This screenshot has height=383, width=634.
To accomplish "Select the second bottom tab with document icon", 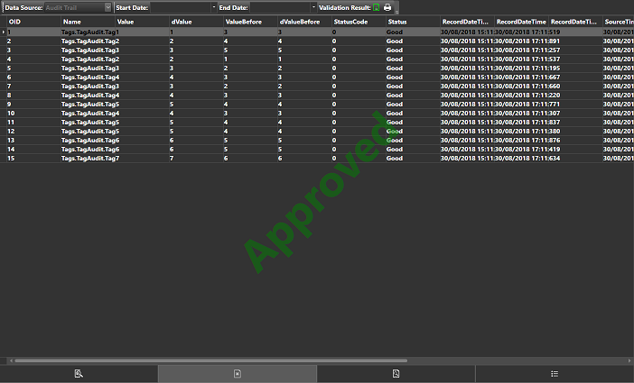I will (237, 373).
